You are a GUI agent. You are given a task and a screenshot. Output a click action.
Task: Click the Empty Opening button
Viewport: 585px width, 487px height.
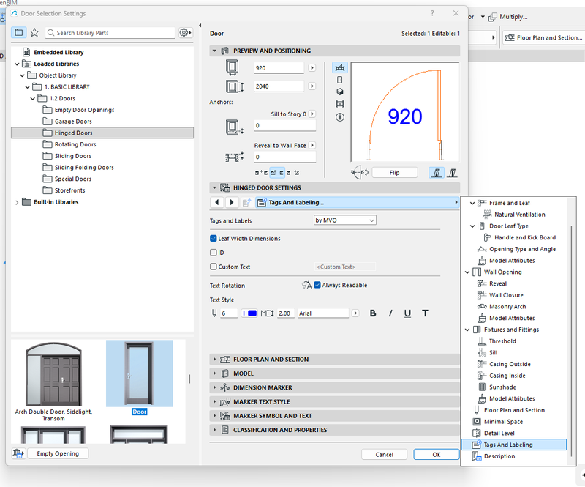click(58, 453)
